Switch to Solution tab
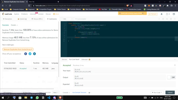Image resolution: width=178 pixels, height=100 pixels. 22,19
